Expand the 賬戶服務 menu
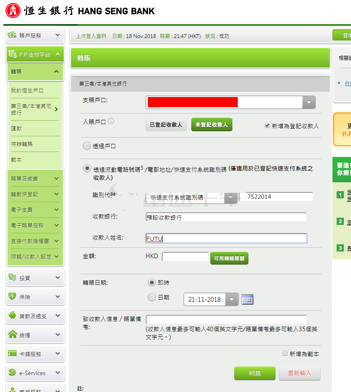 pyautogui.click(x=35, y=35)
